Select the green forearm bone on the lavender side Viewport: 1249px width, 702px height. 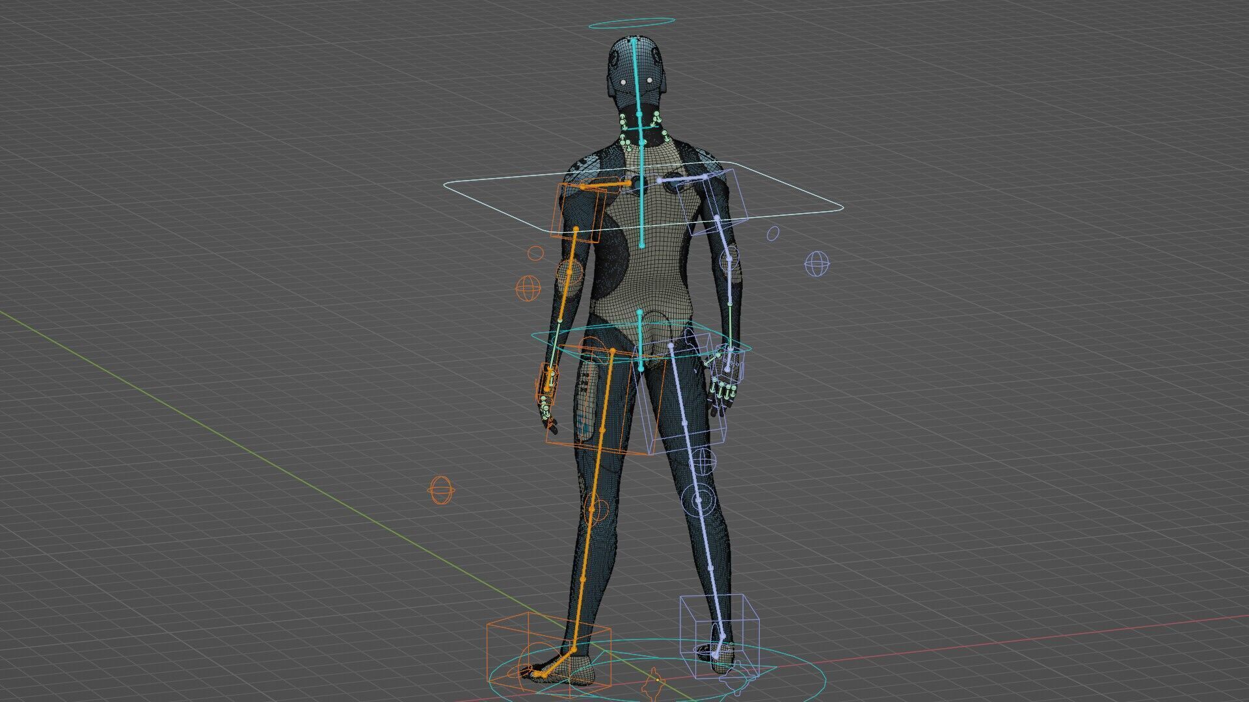(x=729, y=328)
